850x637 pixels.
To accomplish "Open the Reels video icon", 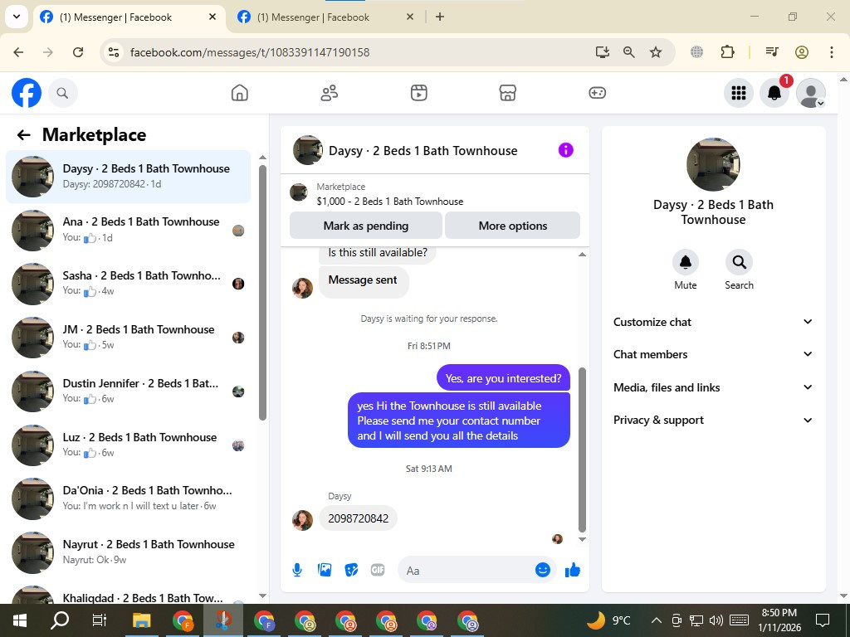I will 418,93.
